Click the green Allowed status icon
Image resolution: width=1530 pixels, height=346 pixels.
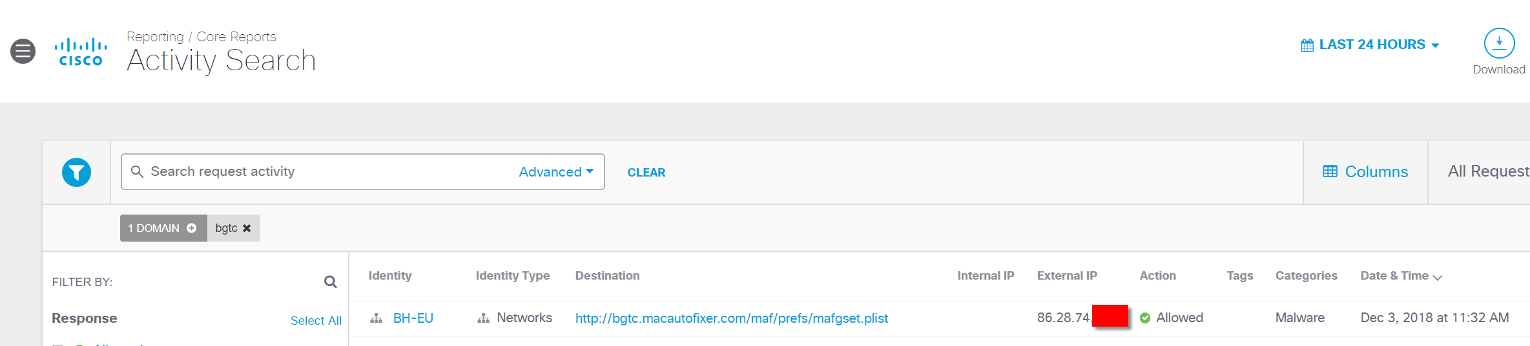pos(1145,318)
